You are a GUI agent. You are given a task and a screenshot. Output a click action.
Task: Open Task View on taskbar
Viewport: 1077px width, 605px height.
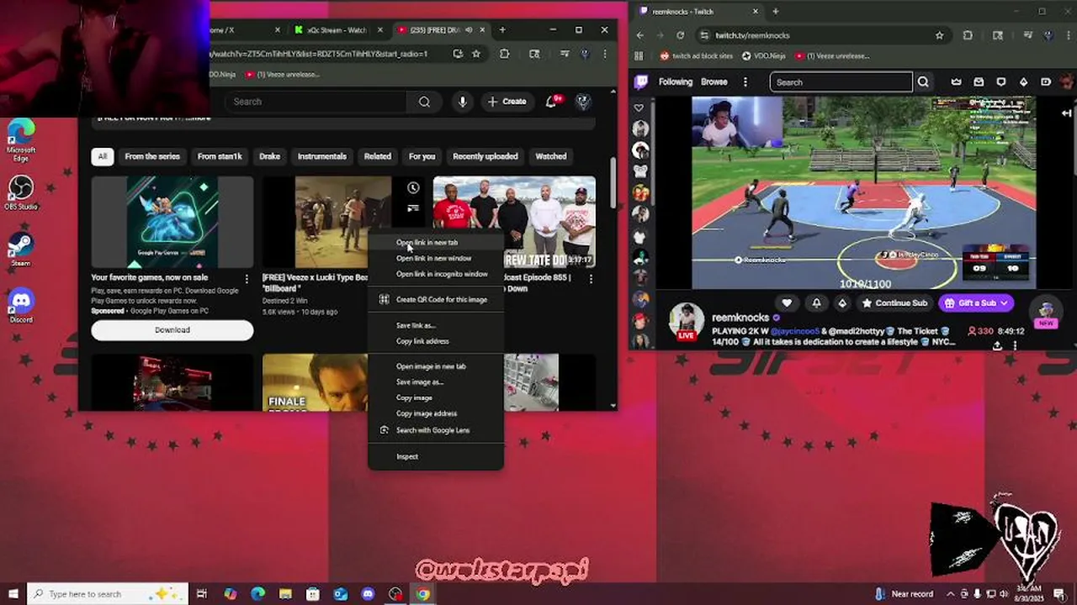(x=202, y=594)
